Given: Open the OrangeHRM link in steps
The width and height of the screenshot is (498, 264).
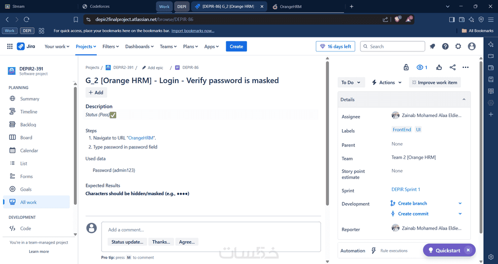Looking at the screenshot, I should 141,138.
